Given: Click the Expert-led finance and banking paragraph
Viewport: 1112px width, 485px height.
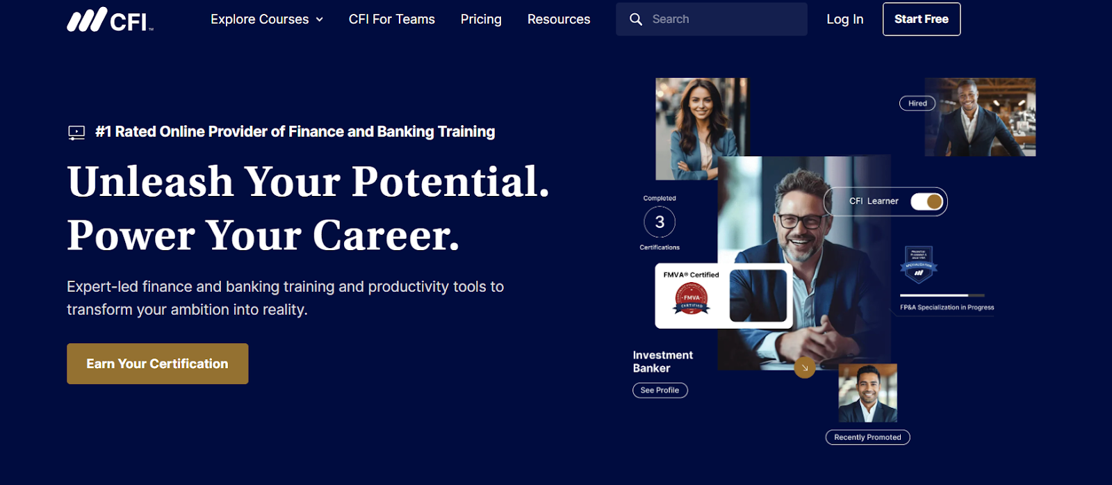Looking at the screenshot, I should click(286, 298).
